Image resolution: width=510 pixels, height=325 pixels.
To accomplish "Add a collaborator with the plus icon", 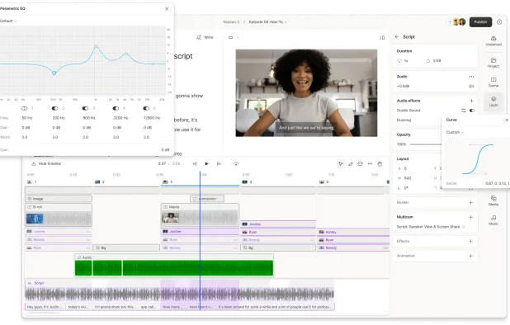I will (x=450, y=21).
